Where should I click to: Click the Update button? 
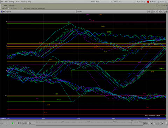162,2
